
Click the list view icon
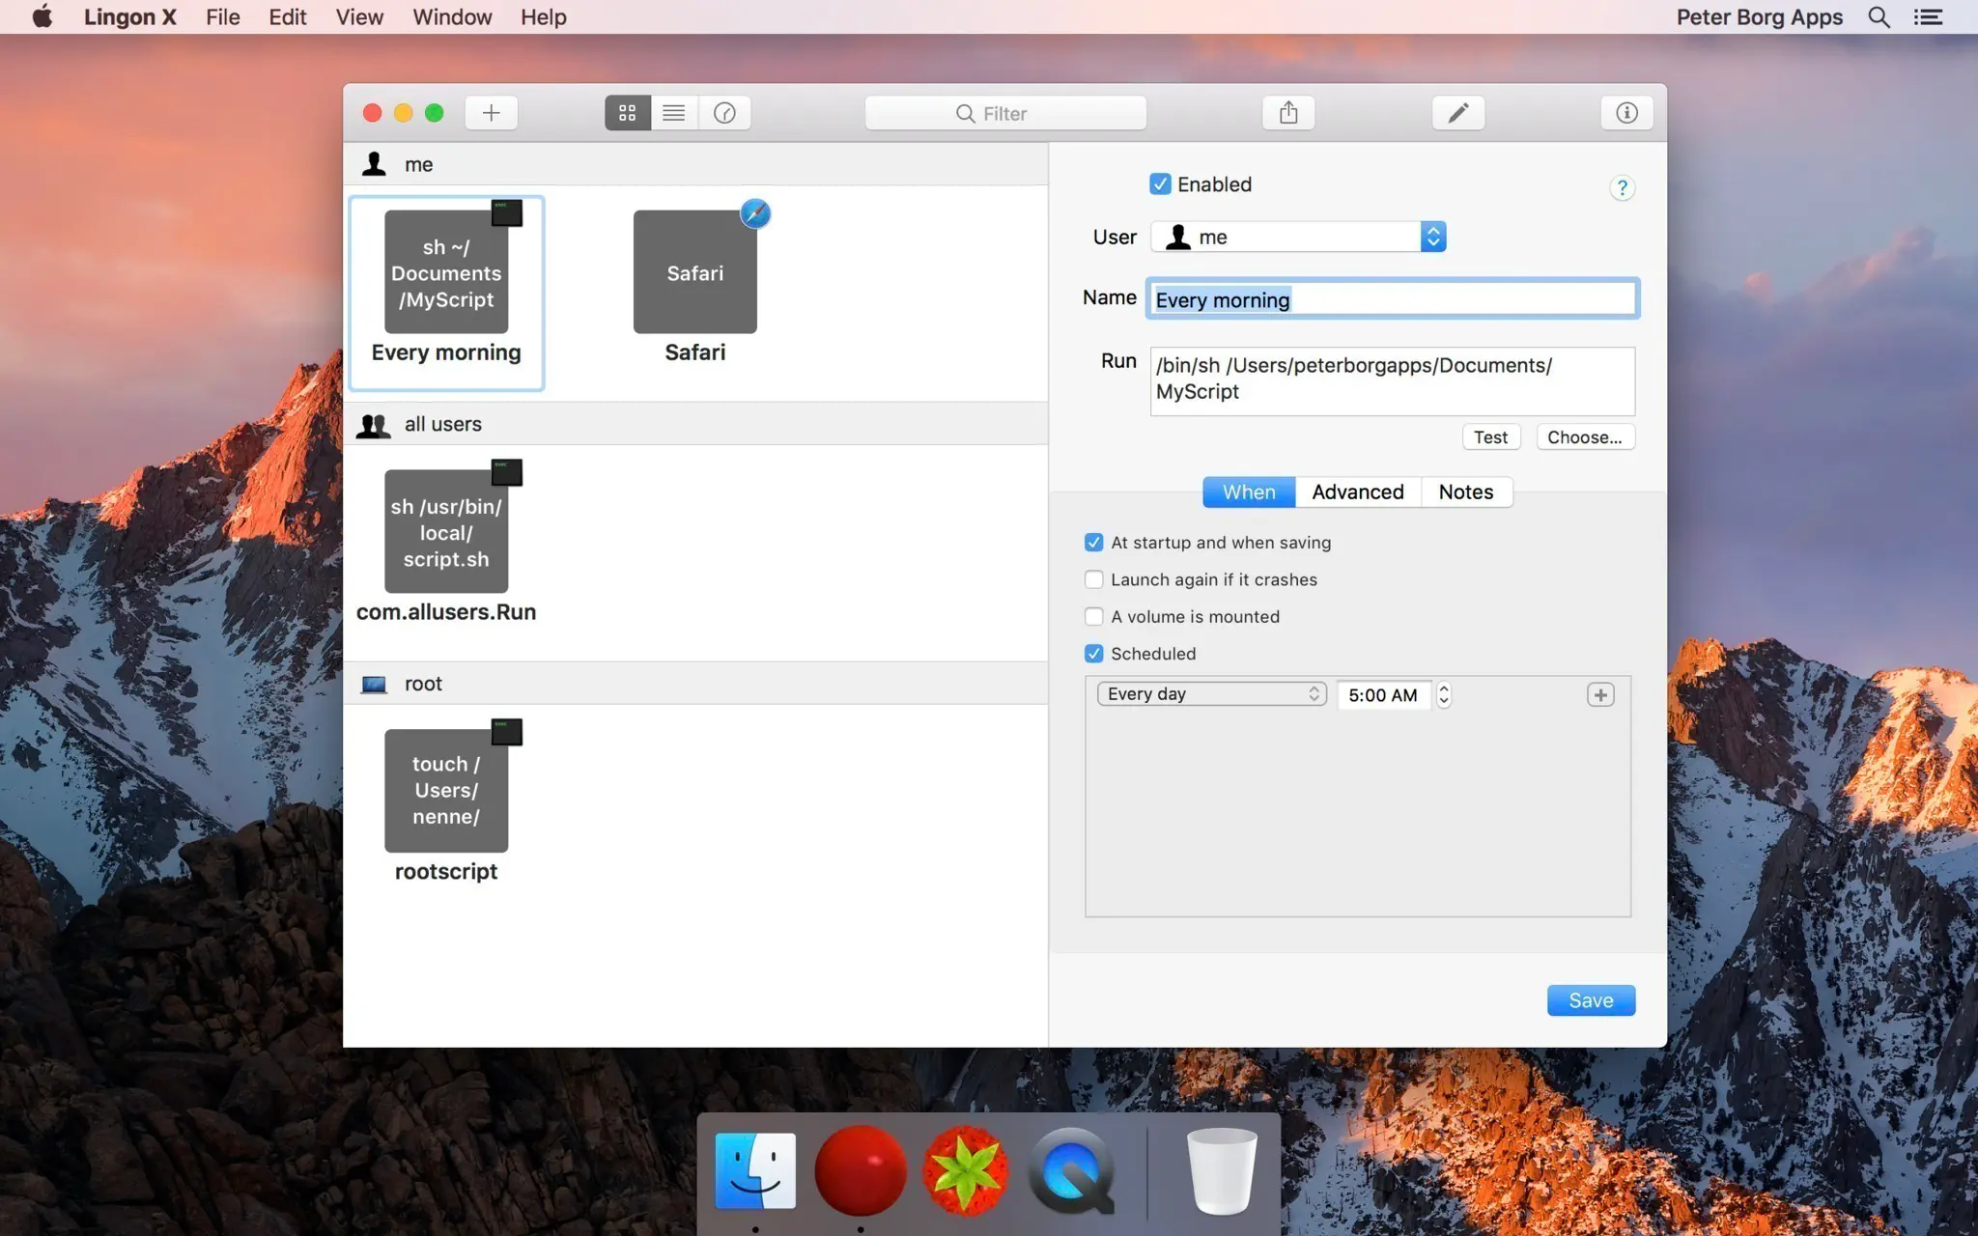click(673, 112)
